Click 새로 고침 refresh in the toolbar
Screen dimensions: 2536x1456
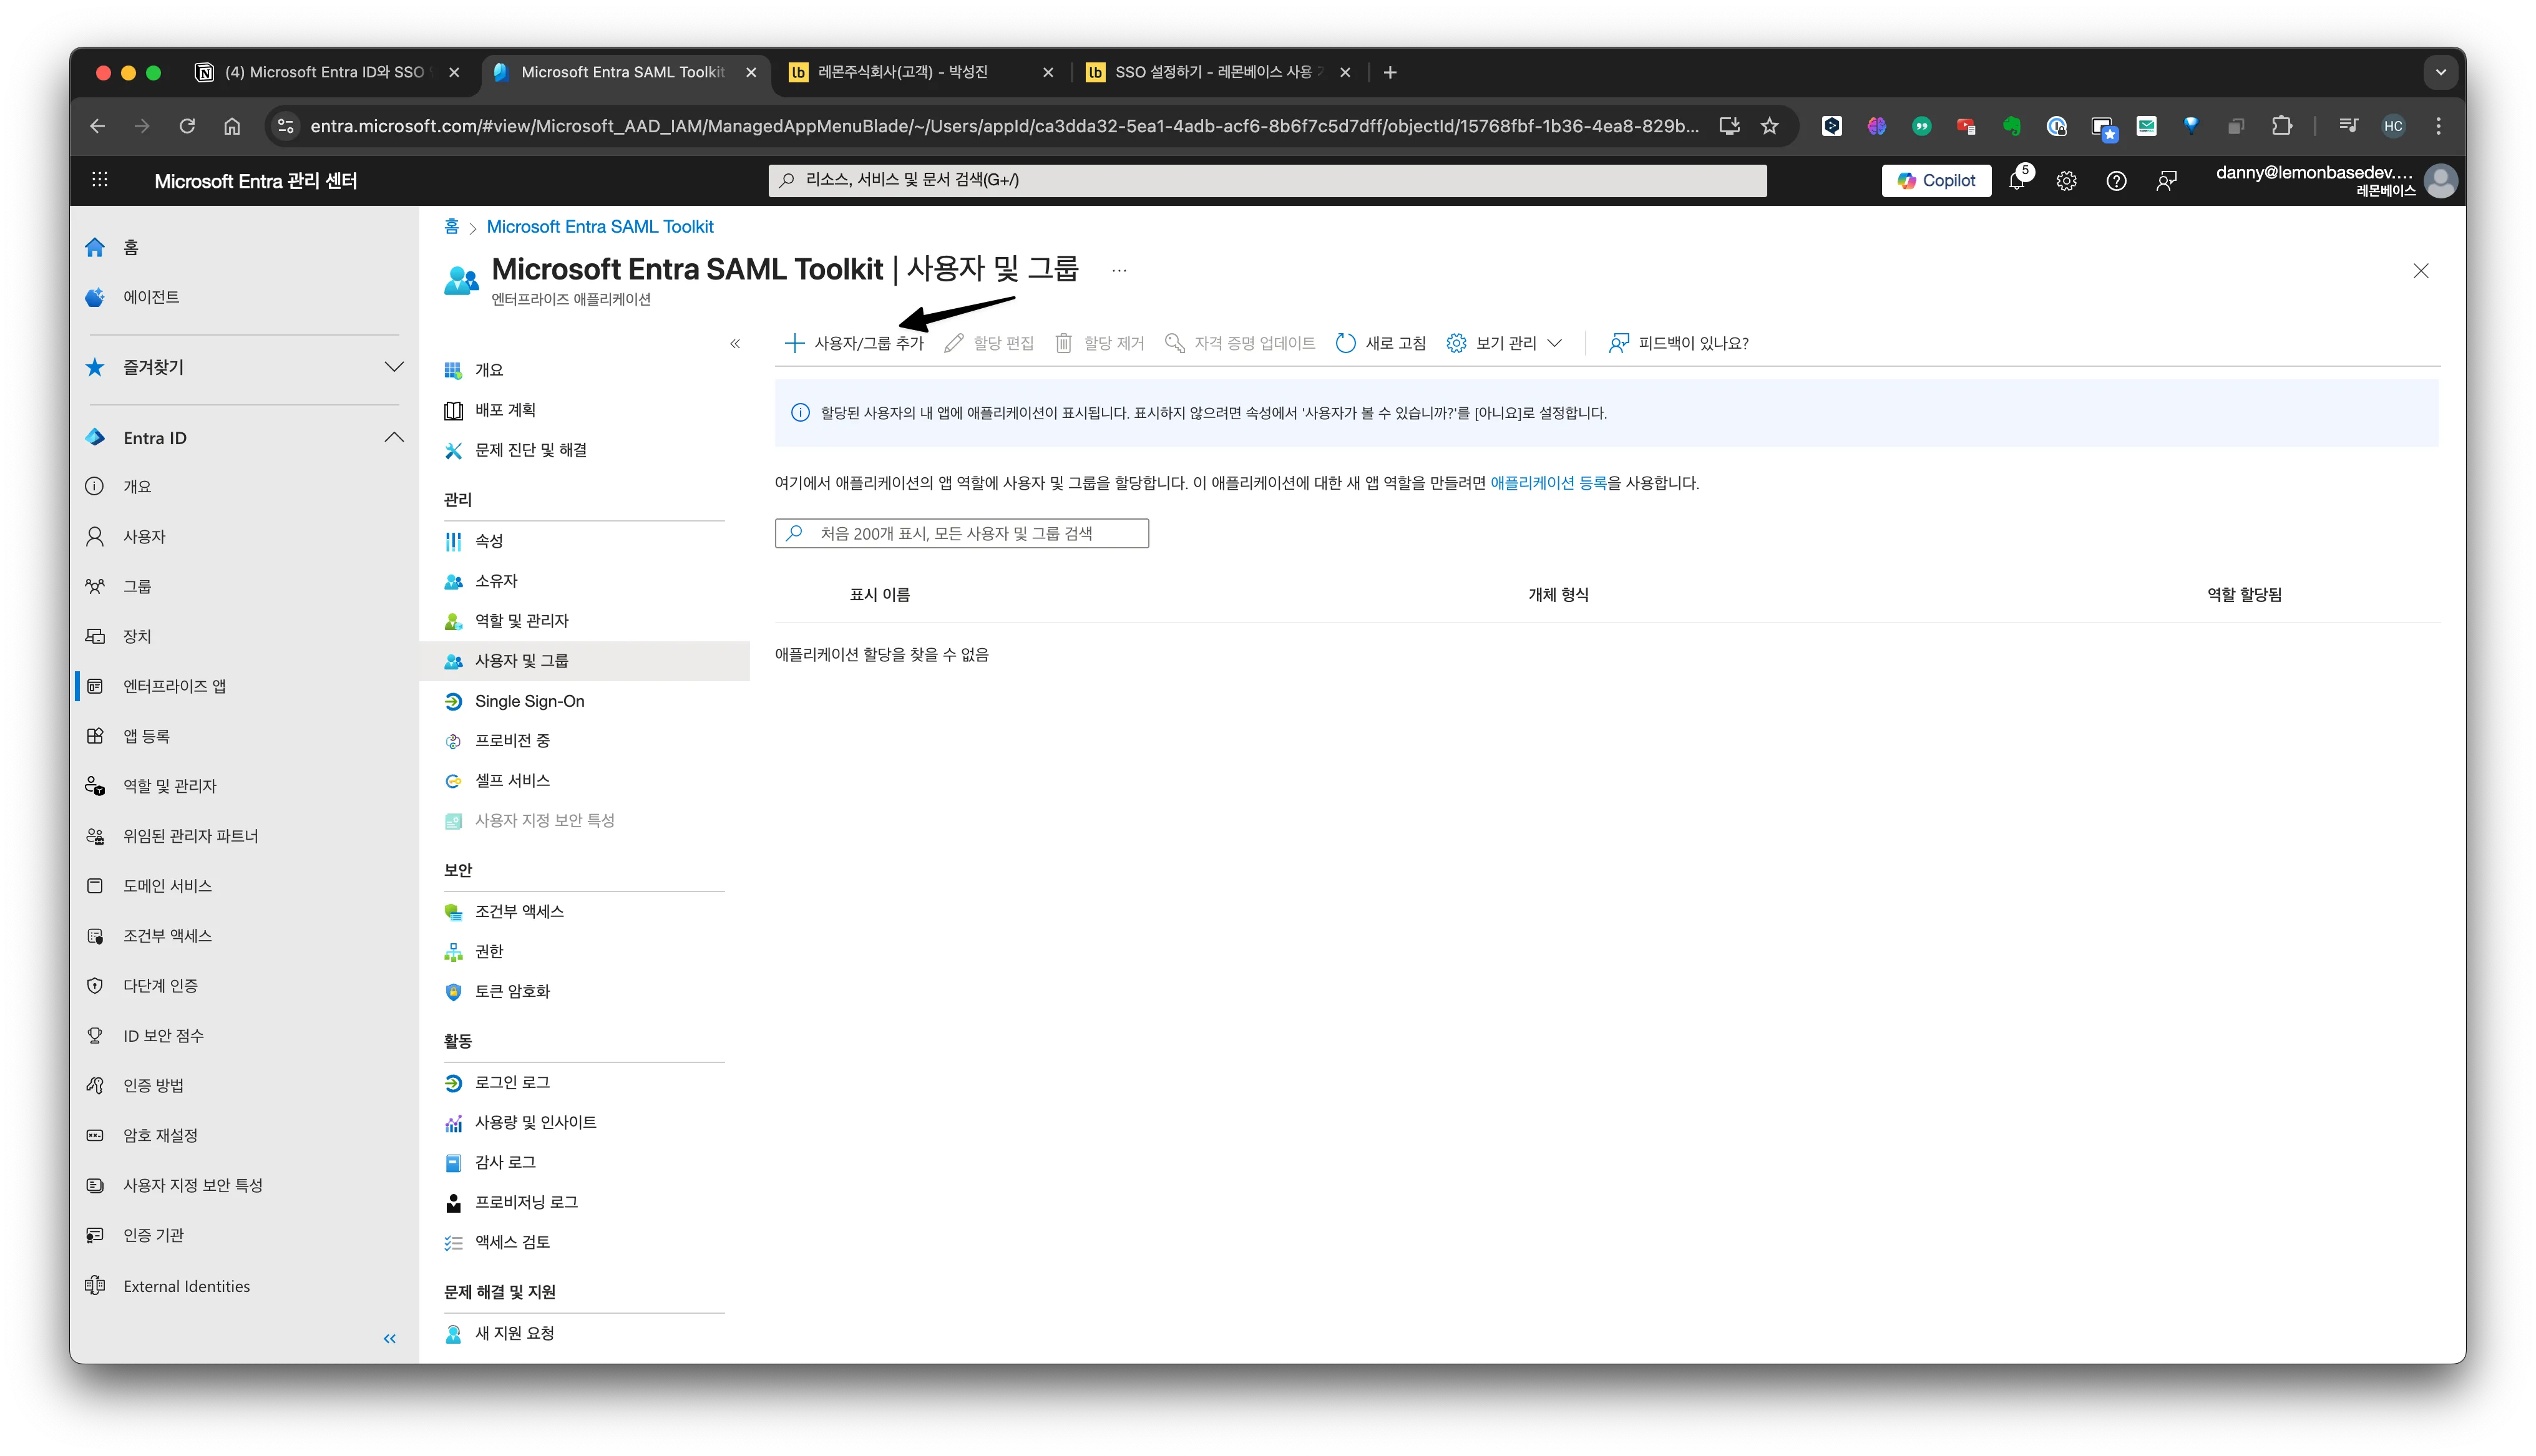click(1380, 343)
